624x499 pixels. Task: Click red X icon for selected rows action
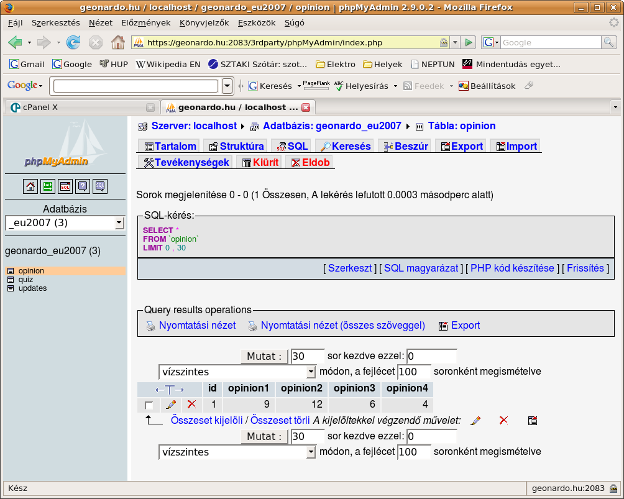(x=503, y=420)
